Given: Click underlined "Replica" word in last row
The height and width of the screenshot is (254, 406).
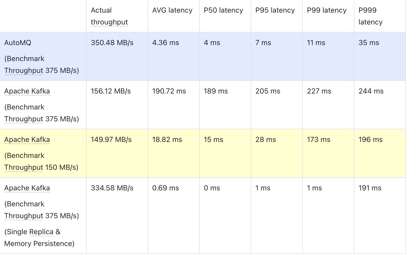Looking at the screenshot, I should pyautogui.click(x=41, y=232).
